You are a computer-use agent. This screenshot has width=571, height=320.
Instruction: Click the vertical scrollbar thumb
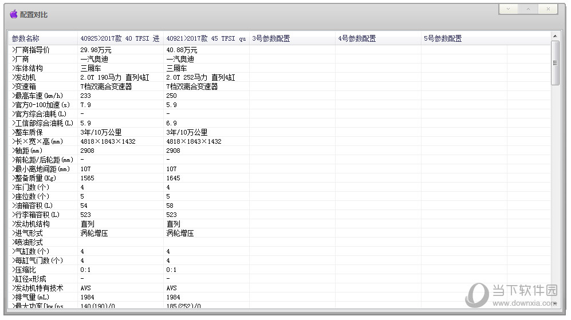555,62
